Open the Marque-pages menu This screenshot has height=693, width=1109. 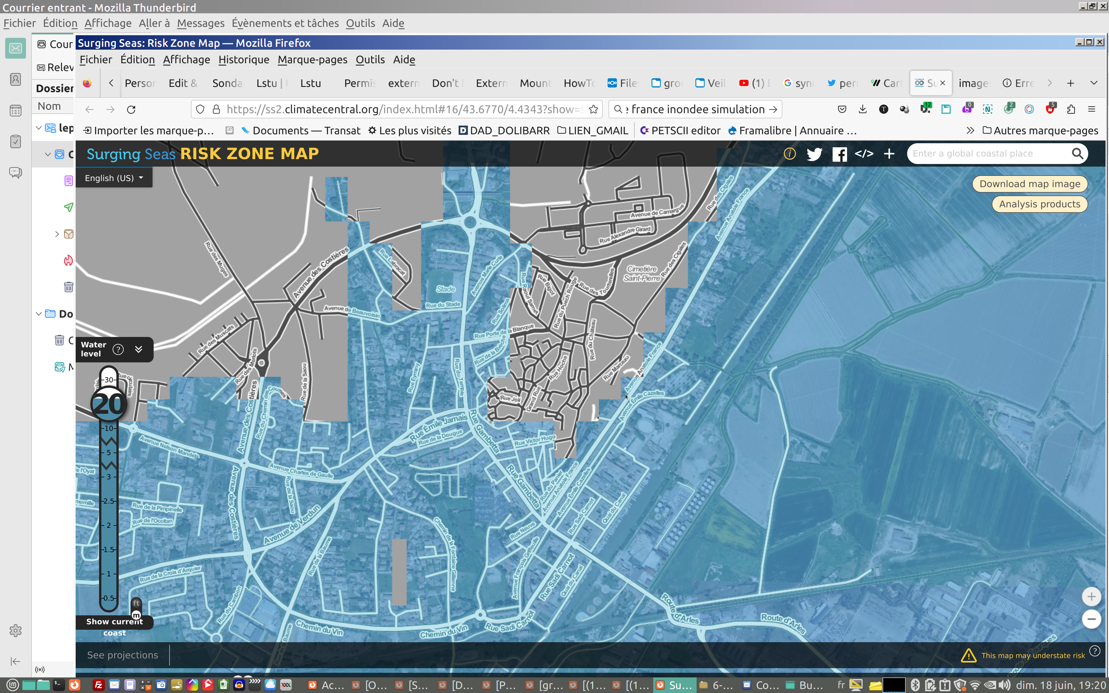click(x=312, y=59)
